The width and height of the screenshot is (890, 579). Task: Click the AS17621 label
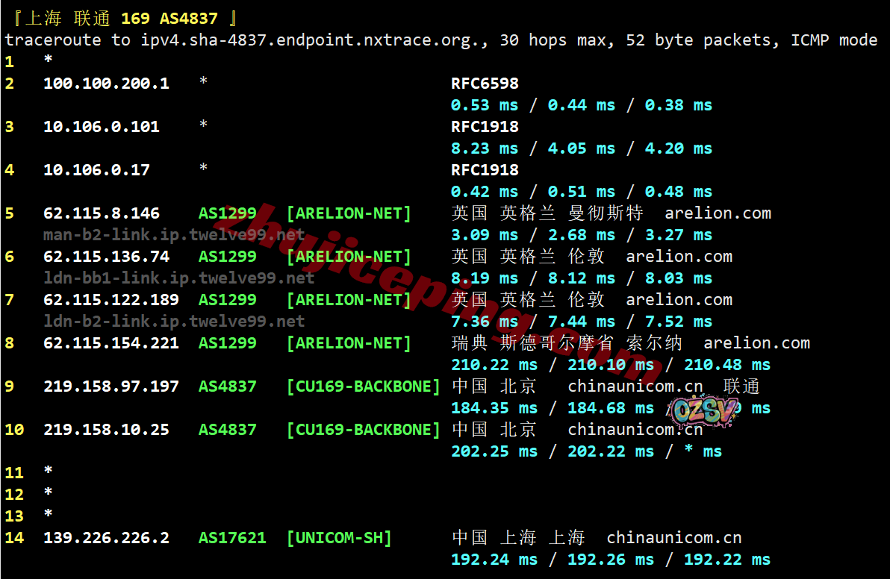pos(231,538)
